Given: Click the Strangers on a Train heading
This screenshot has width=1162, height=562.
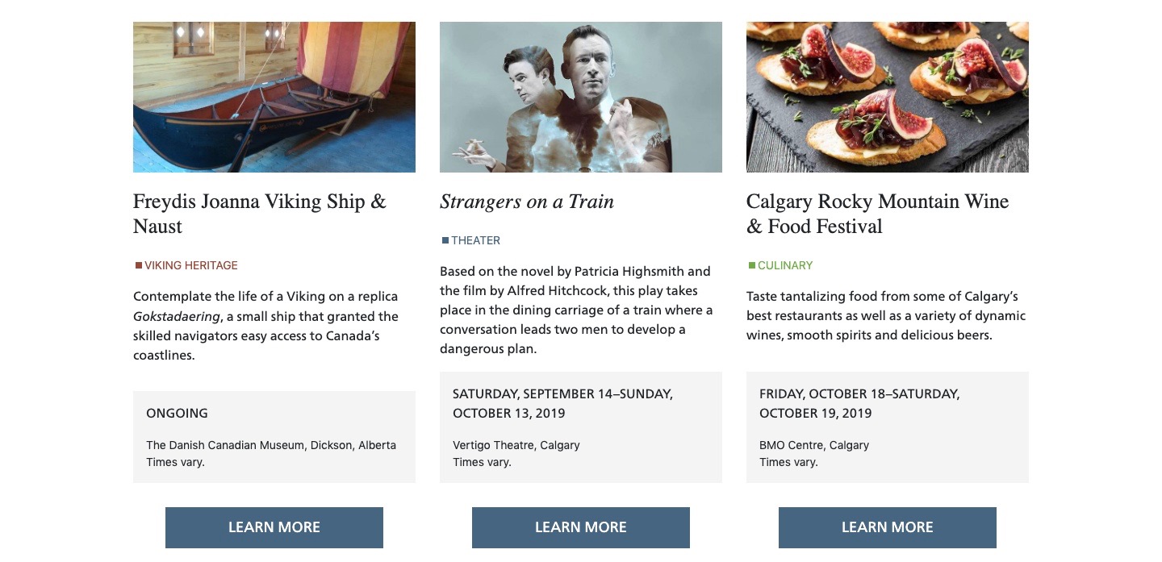Looking at the screenshot, I should click(x=527, y=202).
